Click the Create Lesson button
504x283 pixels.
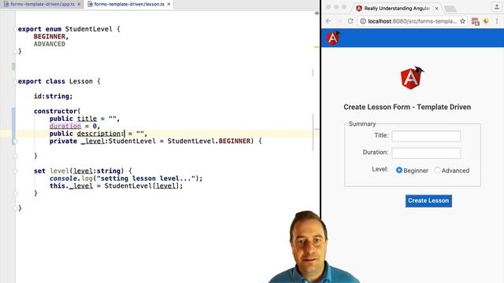tap(428, 201)
